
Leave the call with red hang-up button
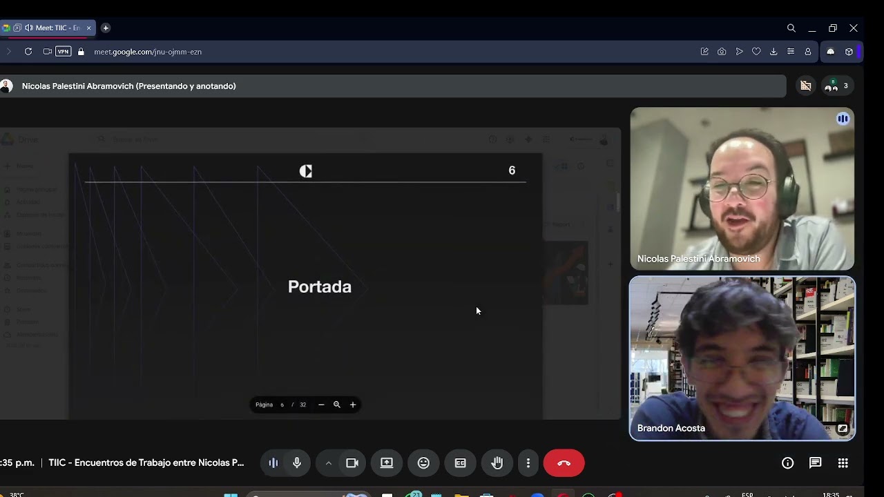click(x=564, y=463)
